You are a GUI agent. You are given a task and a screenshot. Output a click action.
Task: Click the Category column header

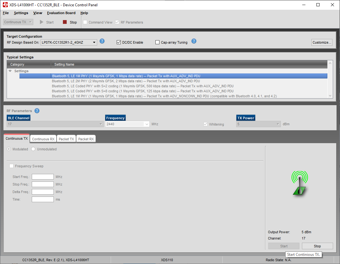[29, 64]
